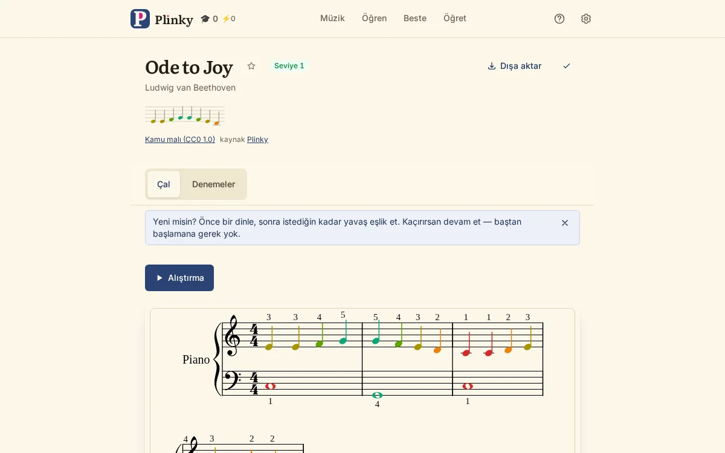Mark piece complete with checkmark icon
The width and height of the screenshot is (725, 453).
[x=567, y=66]
